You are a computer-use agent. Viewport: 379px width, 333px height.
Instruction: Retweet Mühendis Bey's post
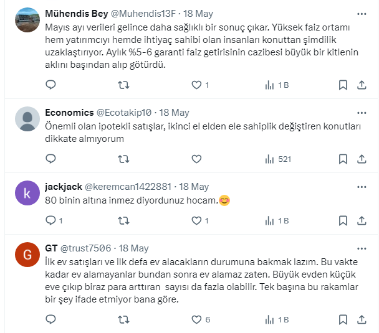(123, 85)
